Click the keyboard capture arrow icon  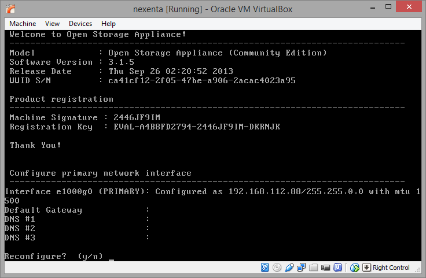coord(366,268)
